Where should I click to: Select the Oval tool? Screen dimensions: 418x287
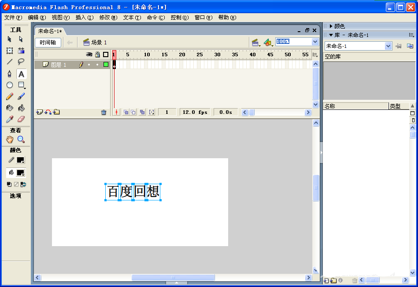(x=10, y=85)
